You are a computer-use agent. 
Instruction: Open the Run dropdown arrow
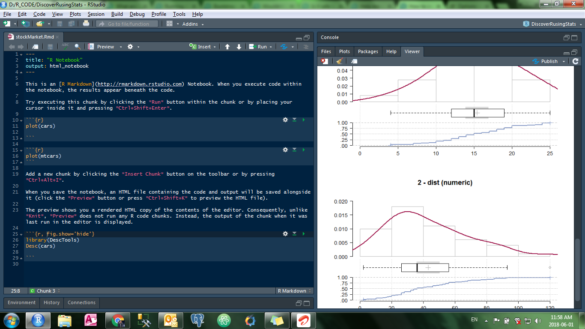click(271, 47)
